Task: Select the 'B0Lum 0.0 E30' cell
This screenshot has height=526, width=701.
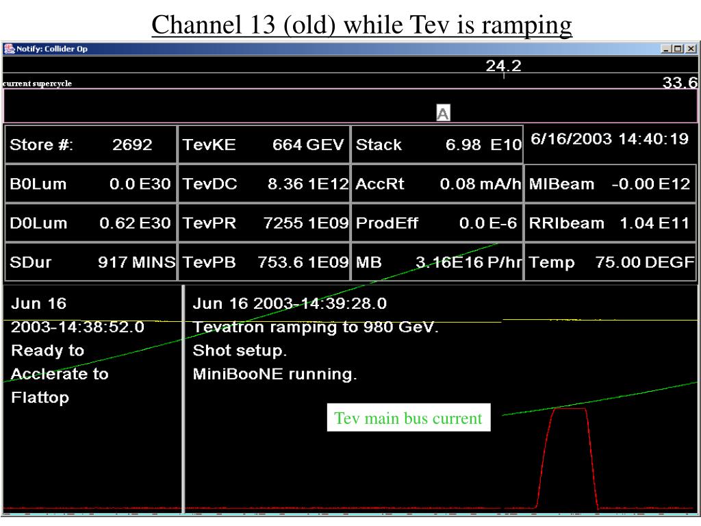Action: point(91,184)
